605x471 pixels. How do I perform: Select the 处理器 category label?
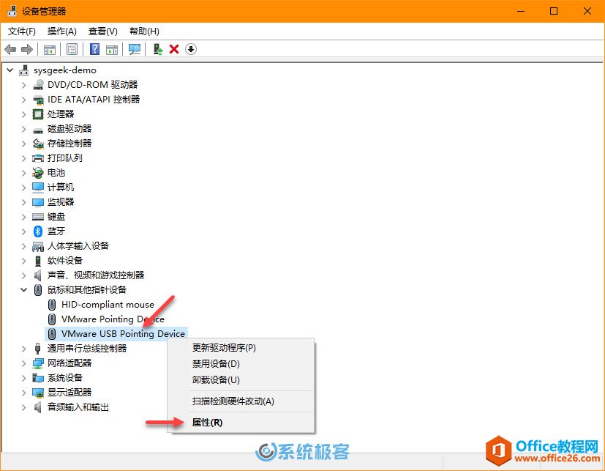click(61, 114)
